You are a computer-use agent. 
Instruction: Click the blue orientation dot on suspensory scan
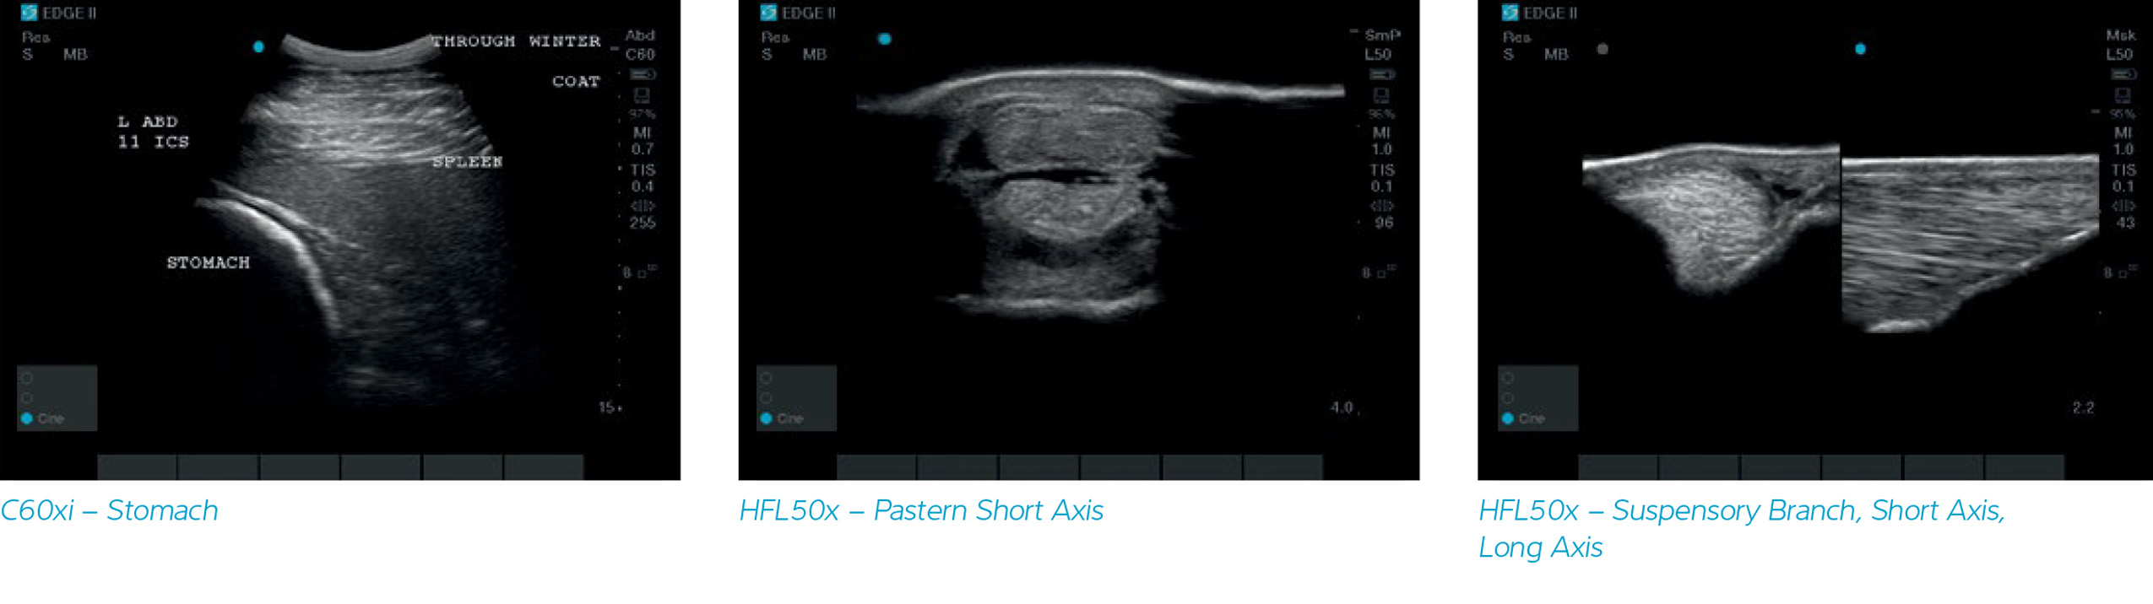[1860, 49]
